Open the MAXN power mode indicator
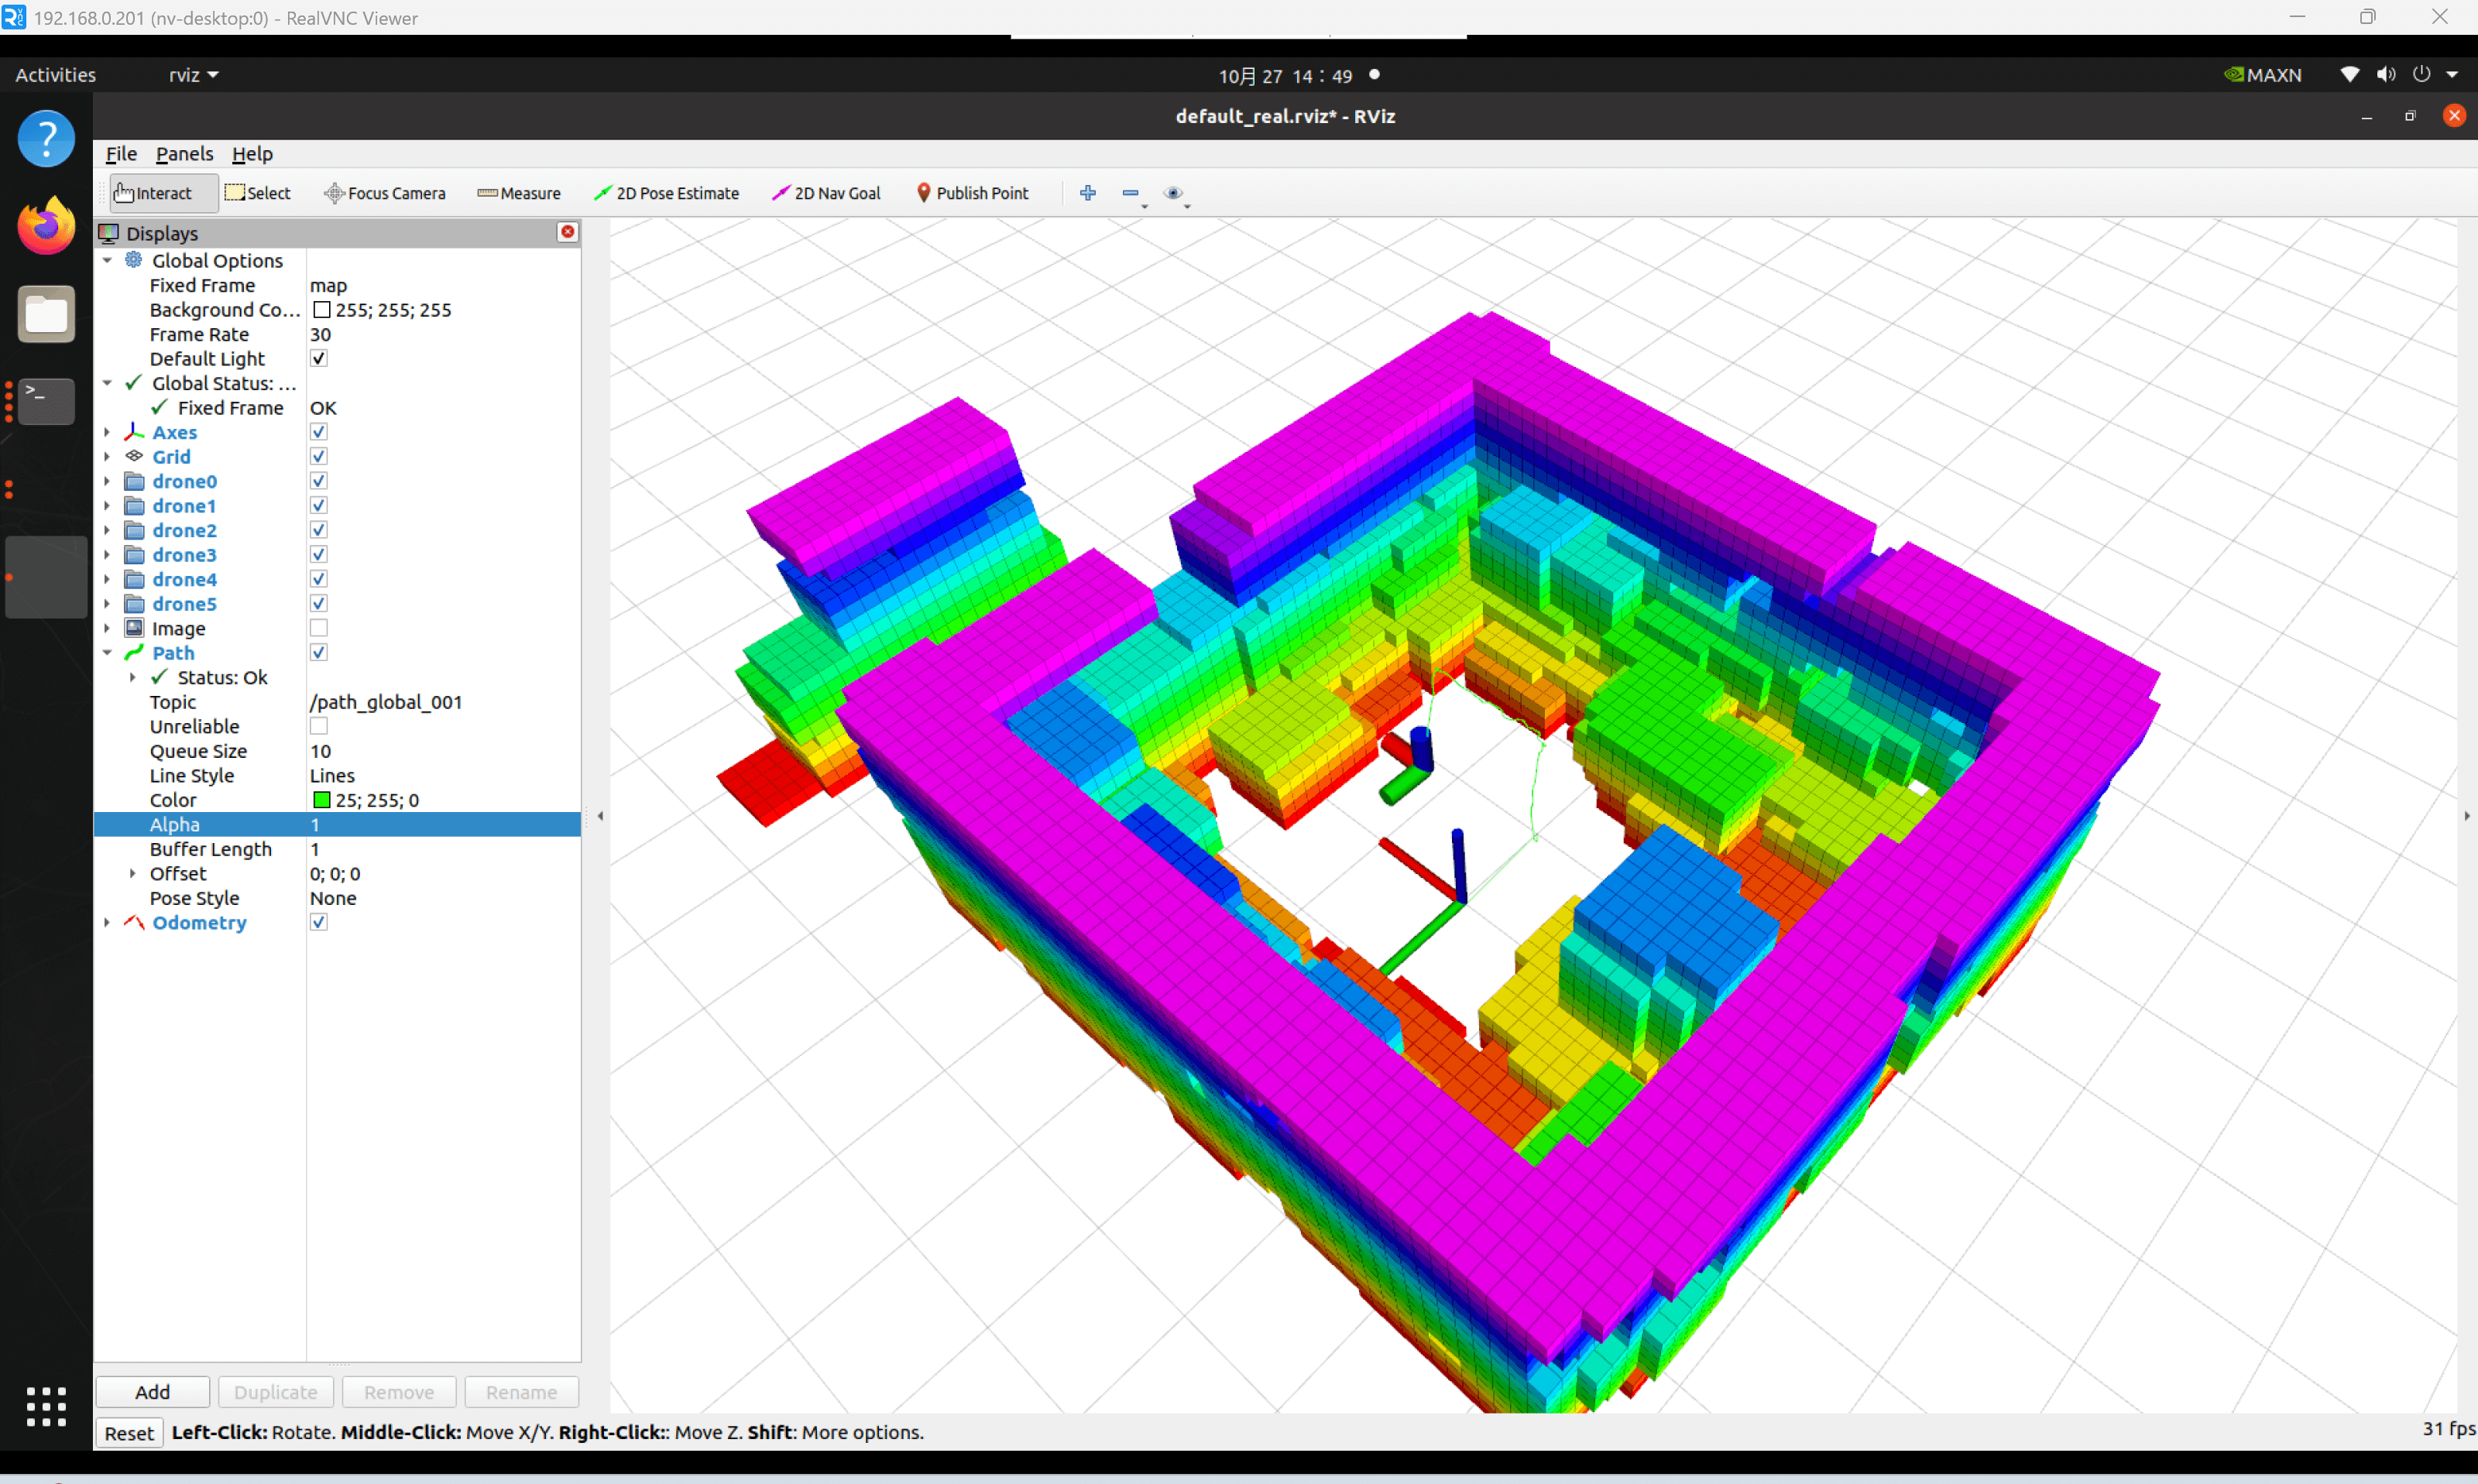 click(2262, 75)
